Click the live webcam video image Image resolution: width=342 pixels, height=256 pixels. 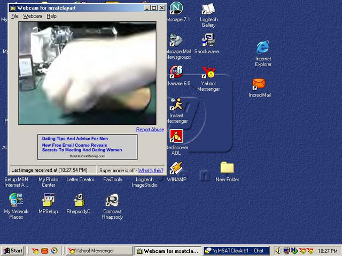click(87, 73)
